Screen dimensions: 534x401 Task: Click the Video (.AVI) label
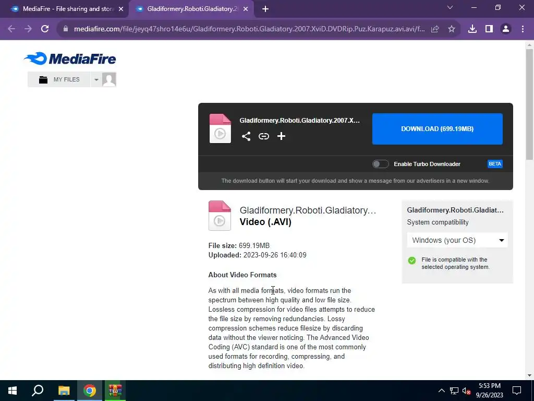tap(265, 222)
